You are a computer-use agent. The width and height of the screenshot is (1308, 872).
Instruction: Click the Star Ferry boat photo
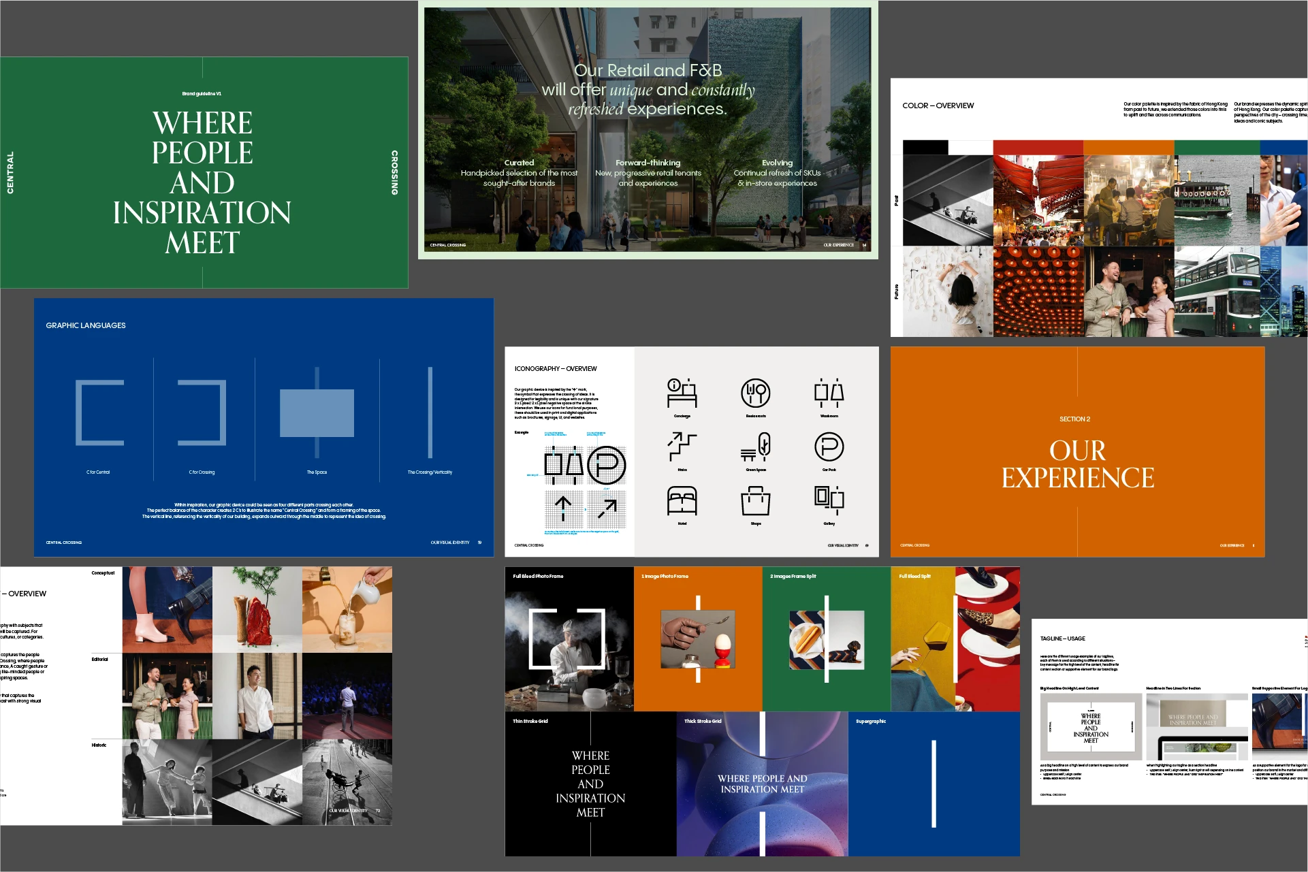click(1217, 201)
